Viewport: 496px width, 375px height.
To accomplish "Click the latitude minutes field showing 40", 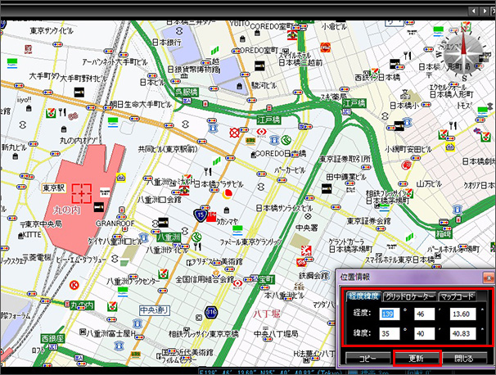I will 424,333.
